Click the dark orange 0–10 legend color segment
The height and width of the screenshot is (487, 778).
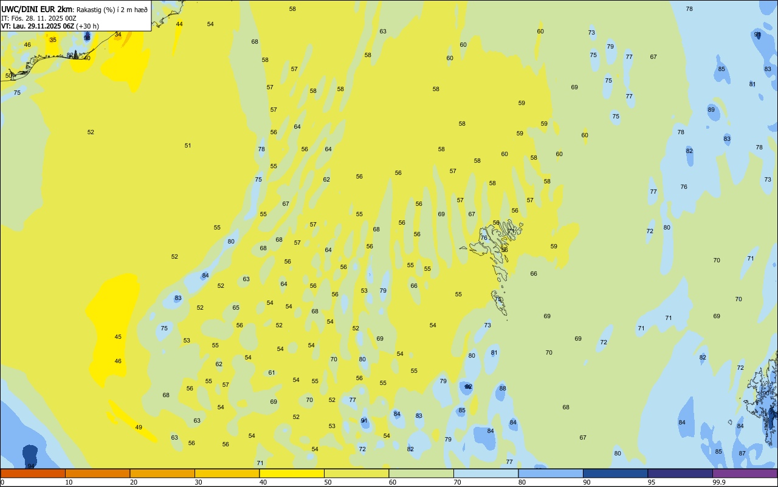click(33, 473)
